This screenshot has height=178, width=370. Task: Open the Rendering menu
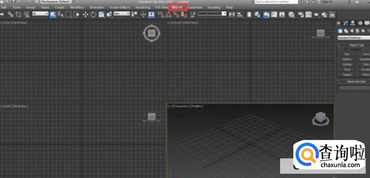click(143, 8)
